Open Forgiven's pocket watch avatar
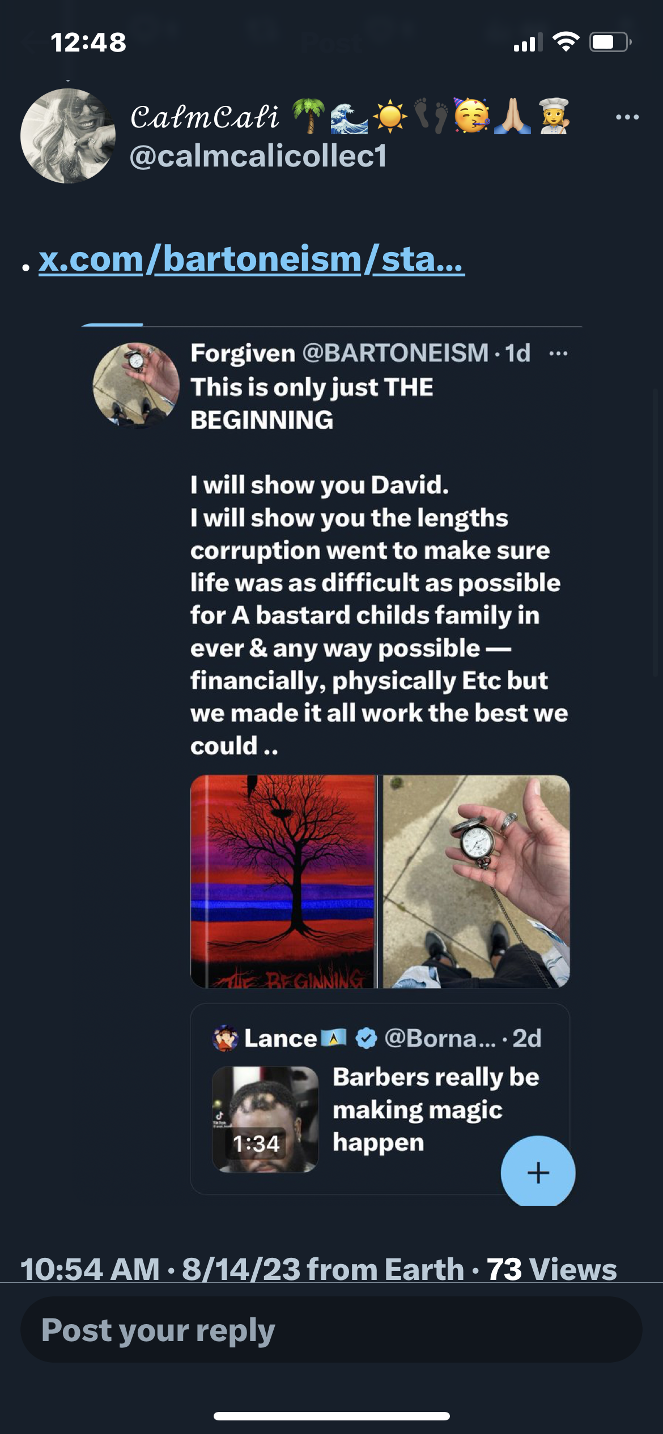The width and height of the screenshot is (663, 1434). (x=136, y=384)
